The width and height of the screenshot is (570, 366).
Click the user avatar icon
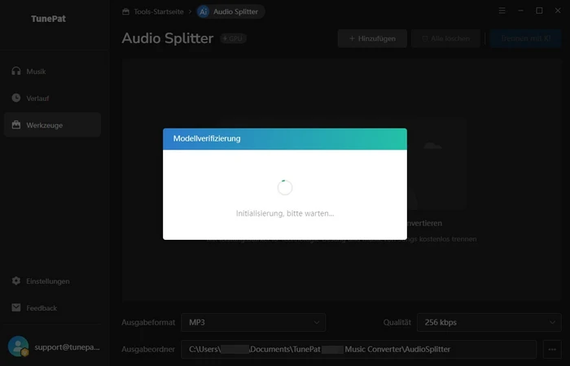(x=18, y=346)
